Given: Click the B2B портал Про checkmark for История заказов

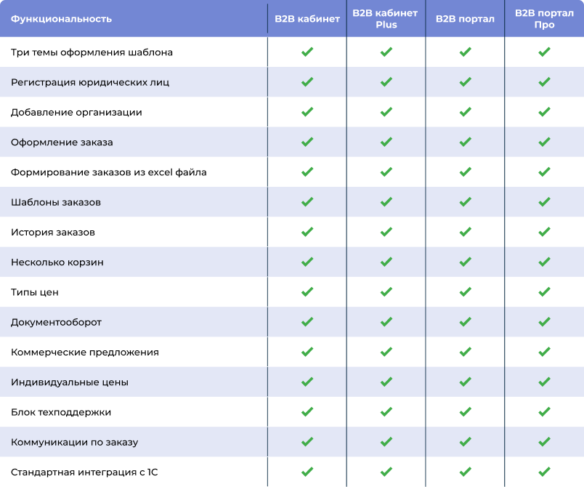Looking at the screenshot, I should (x=544, y=232).
